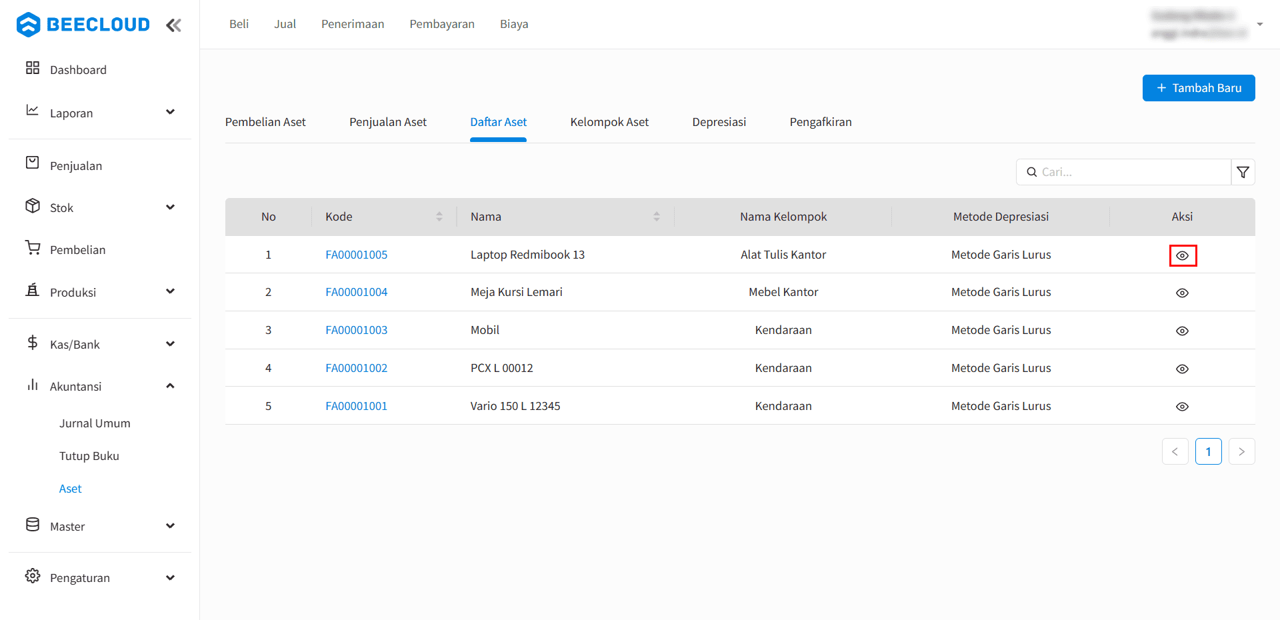
Task: Click the Produksi sidebar icon
Action: (33, 290)
